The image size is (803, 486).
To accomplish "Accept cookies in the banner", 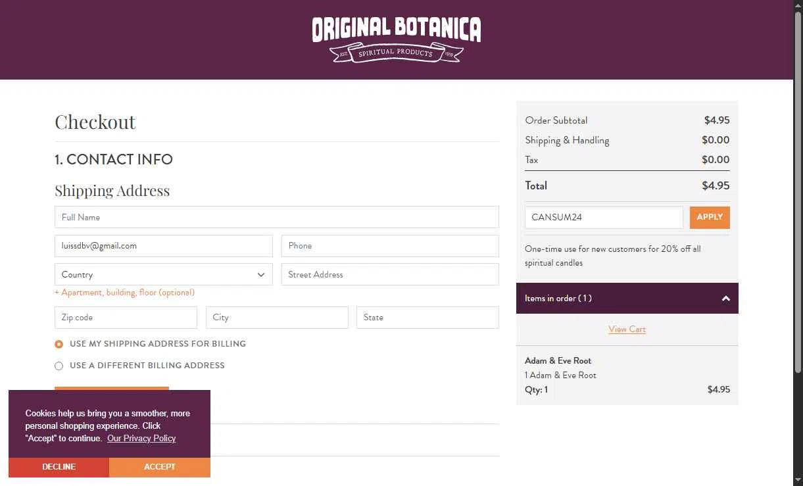I will 160,467.
